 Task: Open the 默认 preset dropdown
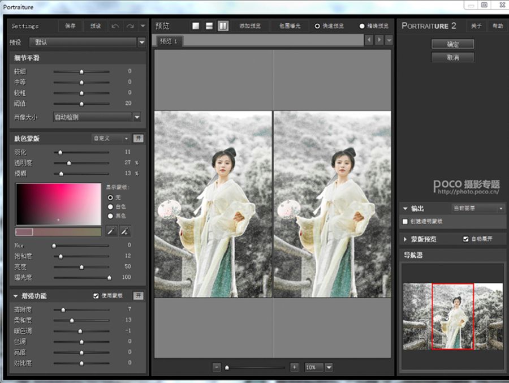coord(87,42)
